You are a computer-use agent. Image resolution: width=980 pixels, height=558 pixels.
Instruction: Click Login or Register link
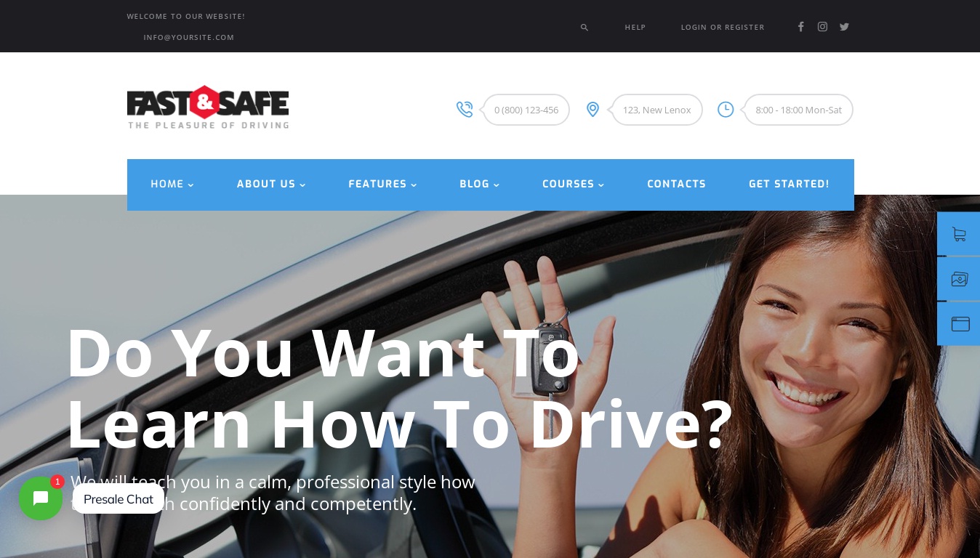(723, 28)
